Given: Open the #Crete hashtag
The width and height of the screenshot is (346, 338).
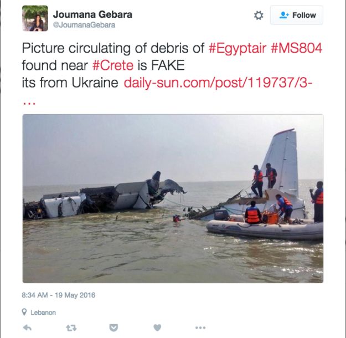Looking at the screenshot, I should 113,65.
